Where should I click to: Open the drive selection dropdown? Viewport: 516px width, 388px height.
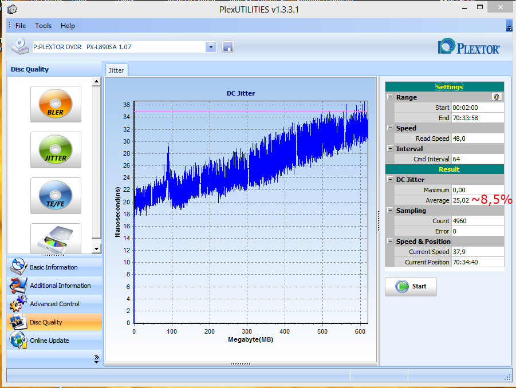[x=211, y=47]
